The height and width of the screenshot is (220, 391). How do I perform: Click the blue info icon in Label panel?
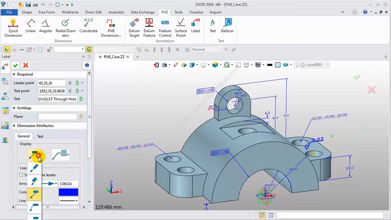tap(87, 65)
